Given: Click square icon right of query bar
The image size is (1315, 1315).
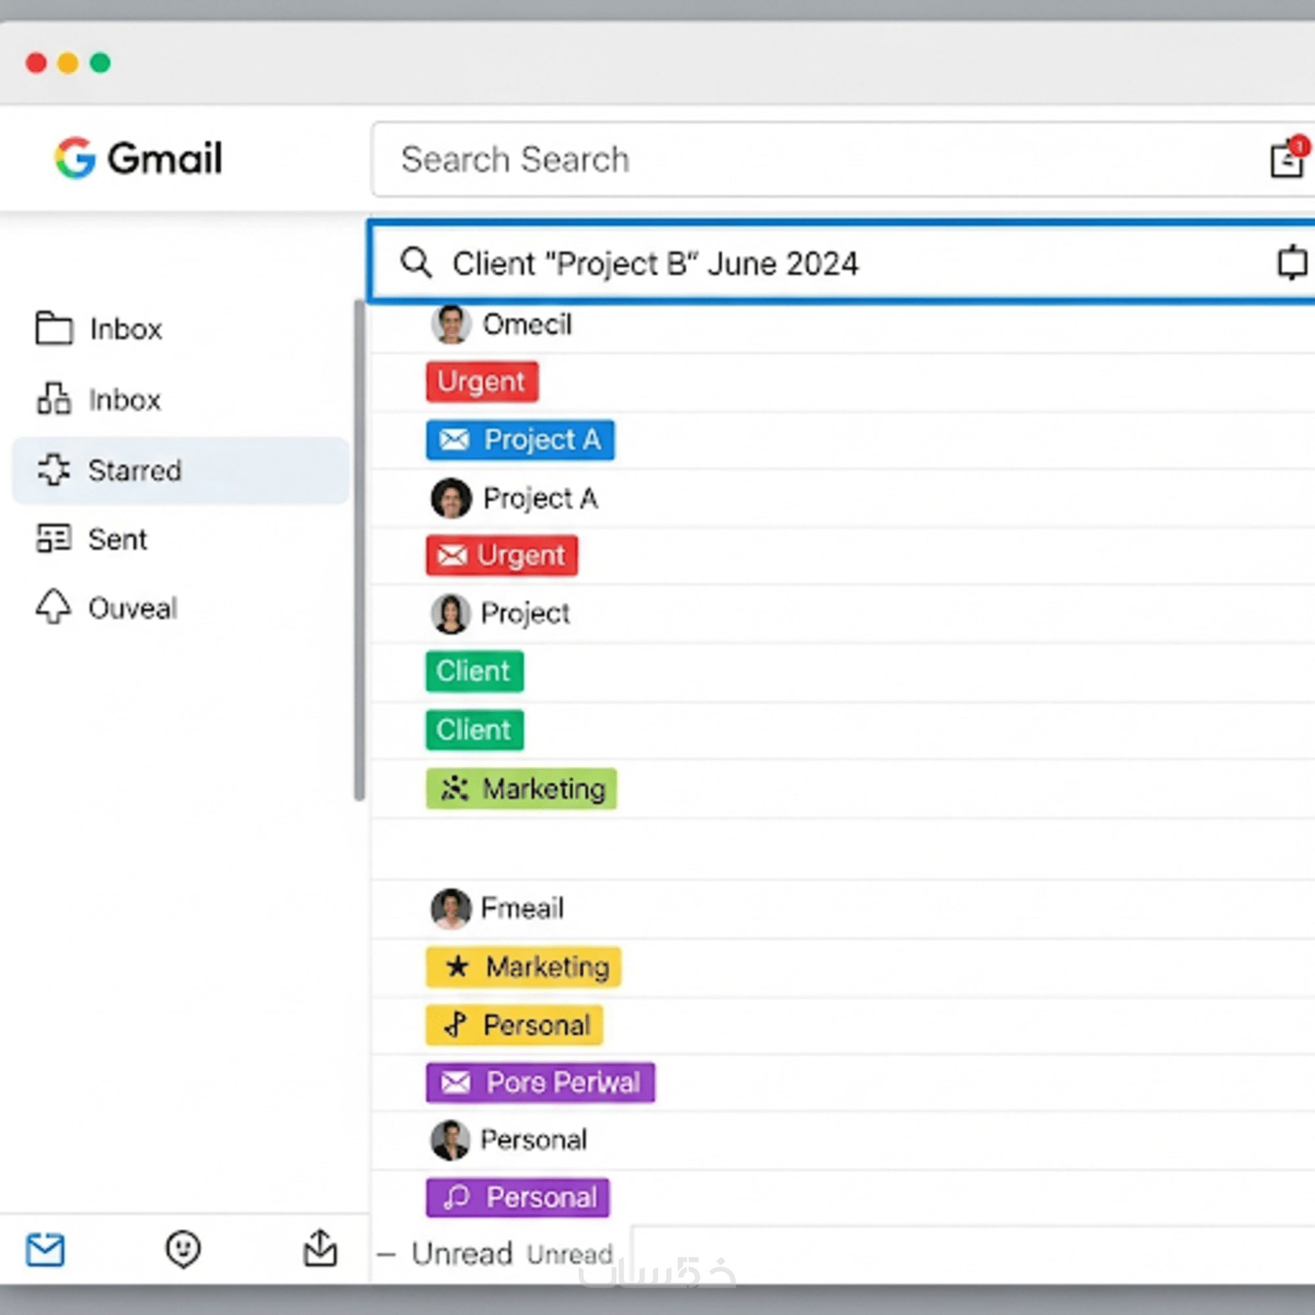Looking at the screenshot, I should tap(1291, 263).
